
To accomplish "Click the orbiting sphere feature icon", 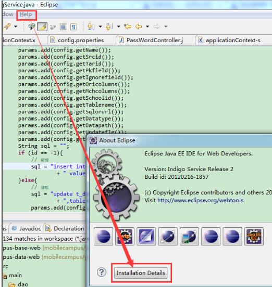I will [x=168, y=237].
